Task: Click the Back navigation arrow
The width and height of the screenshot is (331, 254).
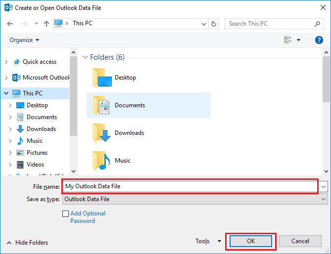Action: point(10,24)
